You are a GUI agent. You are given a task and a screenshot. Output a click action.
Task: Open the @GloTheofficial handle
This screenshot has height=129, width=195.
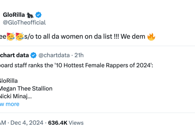pyautogui.click(x=24, y=22)
